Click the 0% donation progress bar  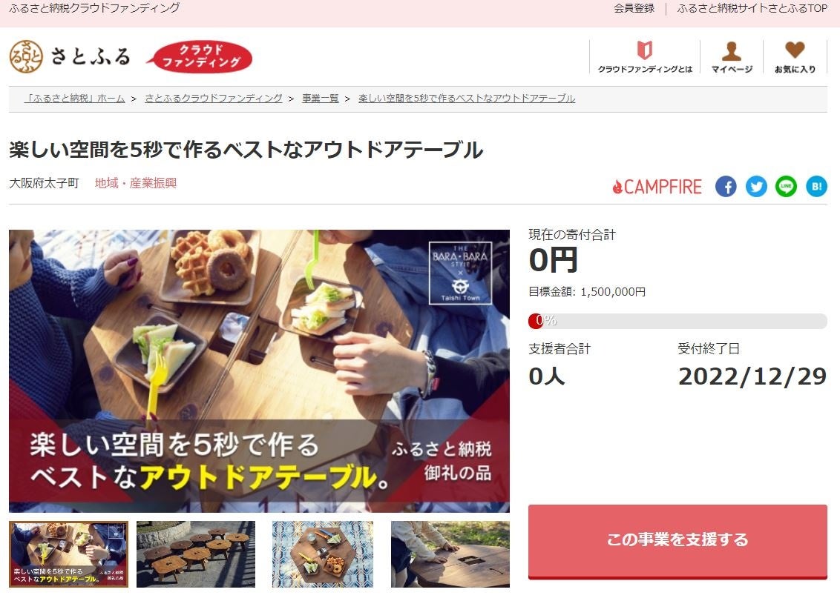click(x=677, y=321)
